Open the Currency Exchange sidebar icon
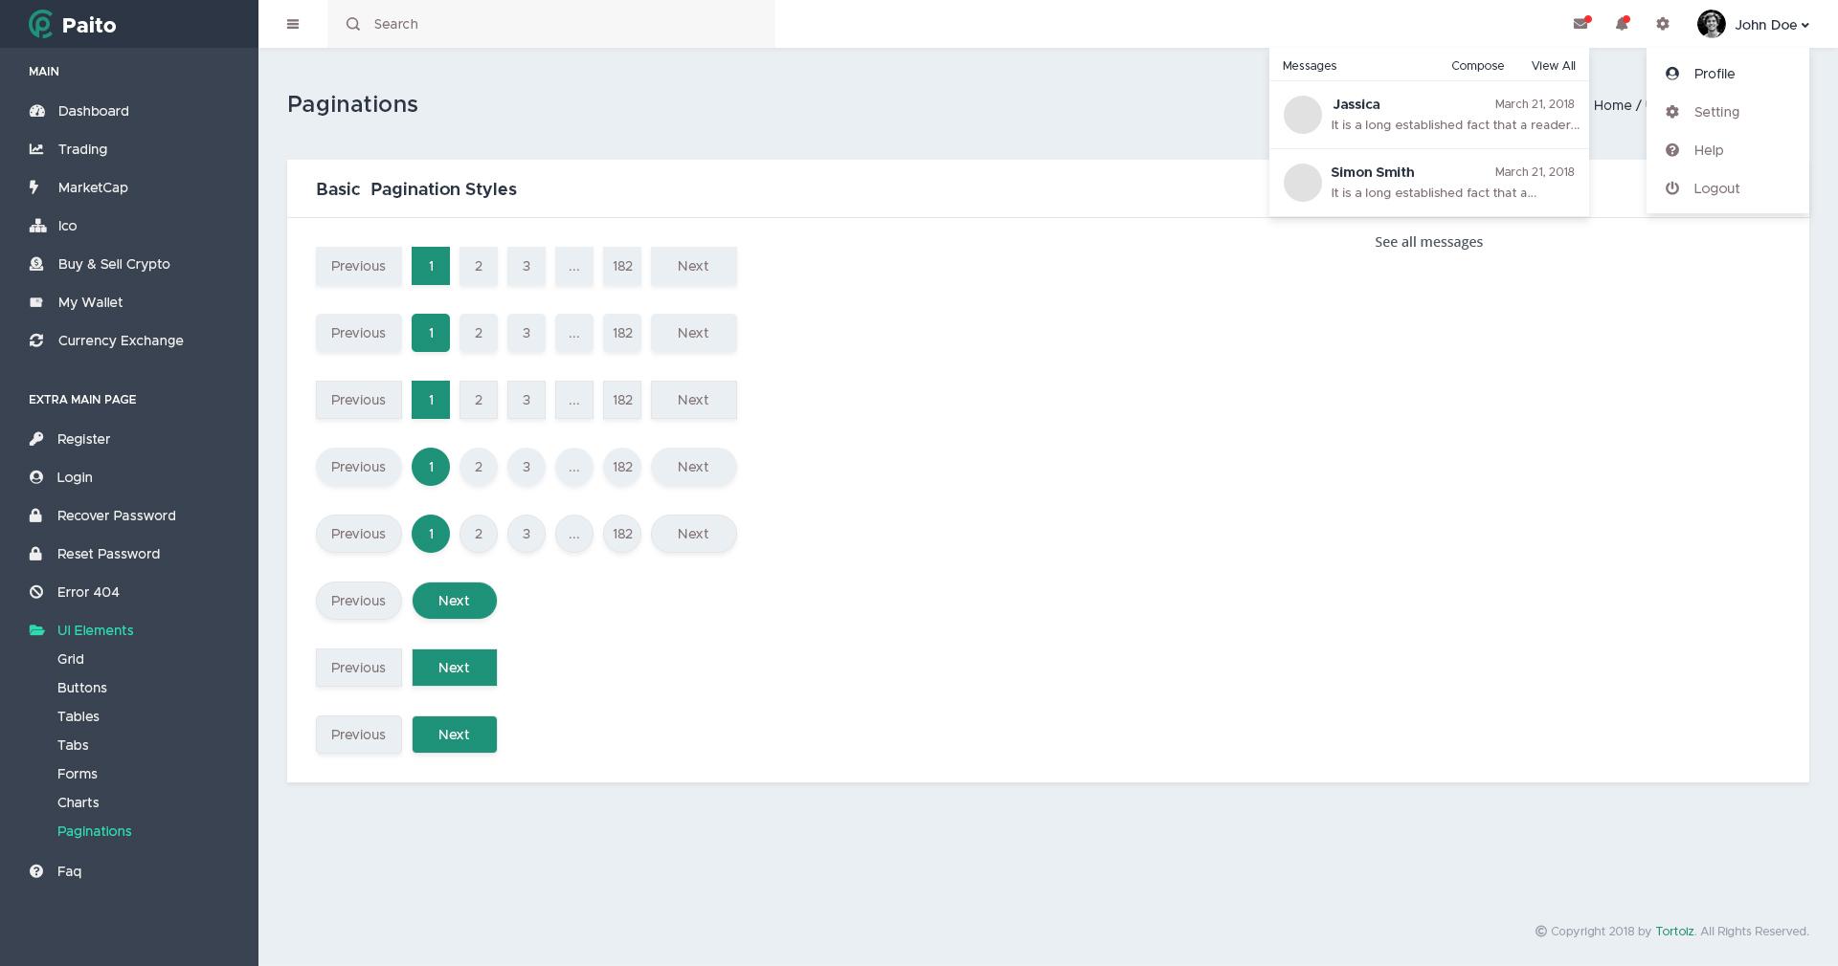The width and height of the screenshot is (1838, 966). [36, 340]
